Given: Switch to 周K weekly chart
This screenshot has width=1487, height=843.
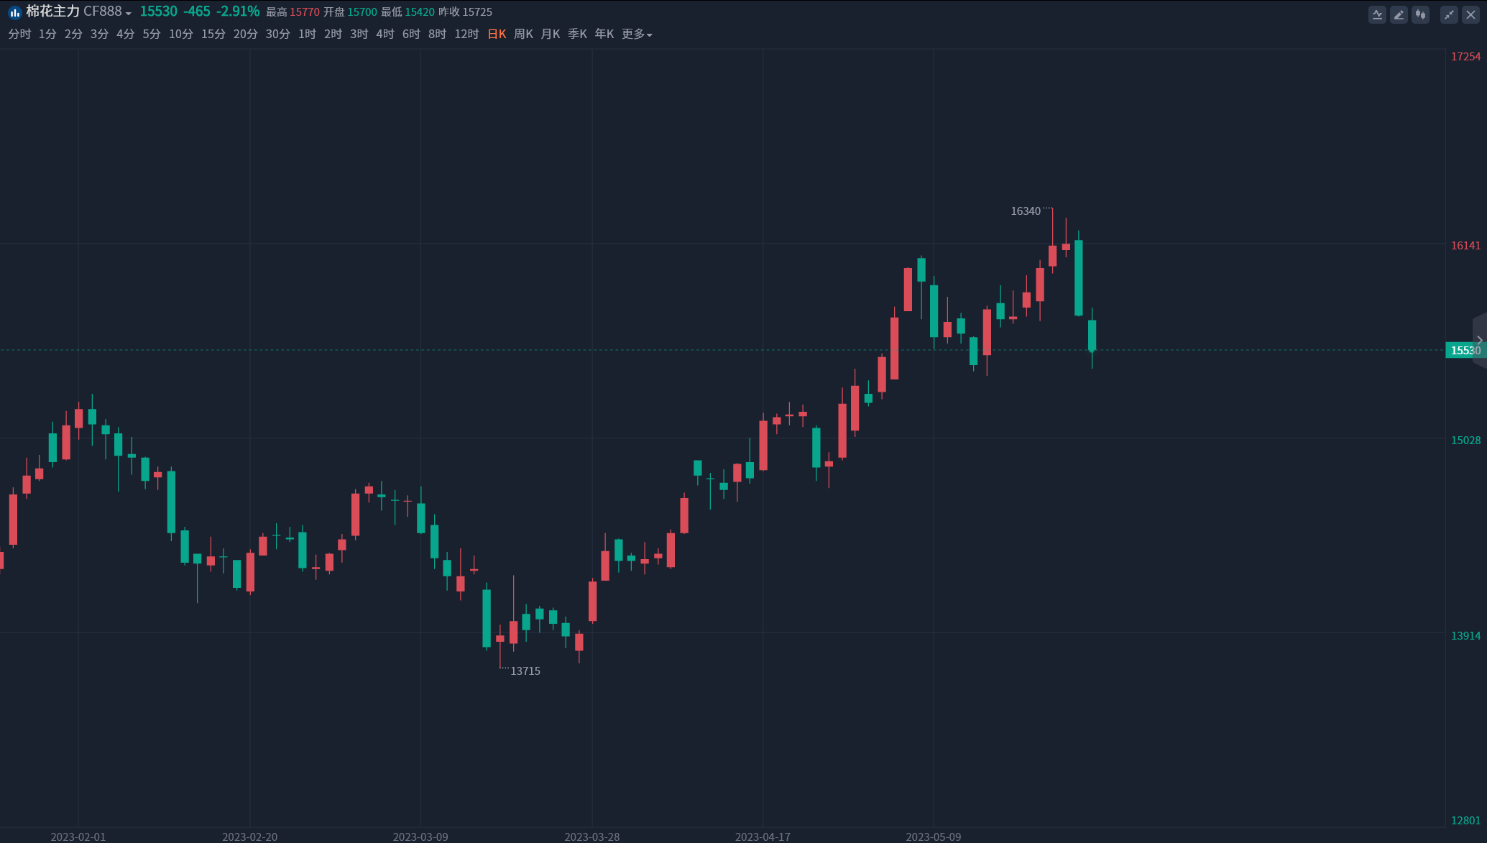Looking at the screenshot, I should [x=523, y=34].
